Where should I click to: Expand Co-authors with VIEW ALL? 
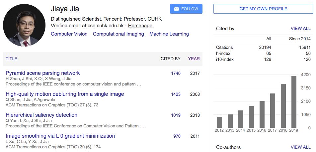coord(300,147)
